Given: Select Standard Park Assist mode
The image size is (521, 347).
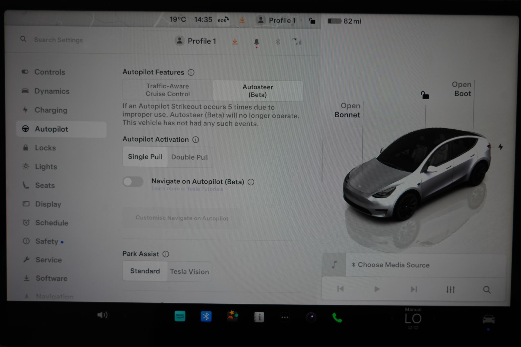Looking at the screenshot, I should (x=145, y=271).
